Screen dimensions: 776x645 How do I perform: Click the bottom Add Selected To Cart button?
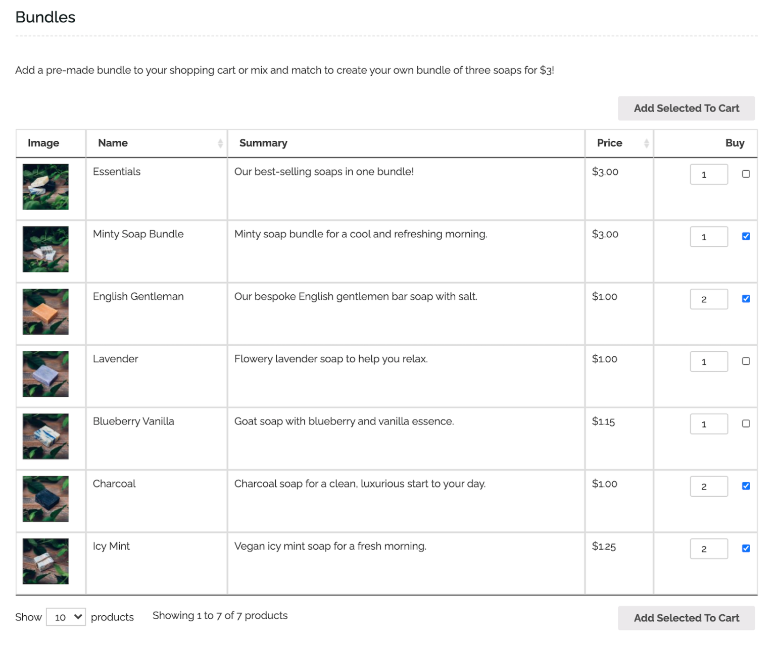pos(686,618)
